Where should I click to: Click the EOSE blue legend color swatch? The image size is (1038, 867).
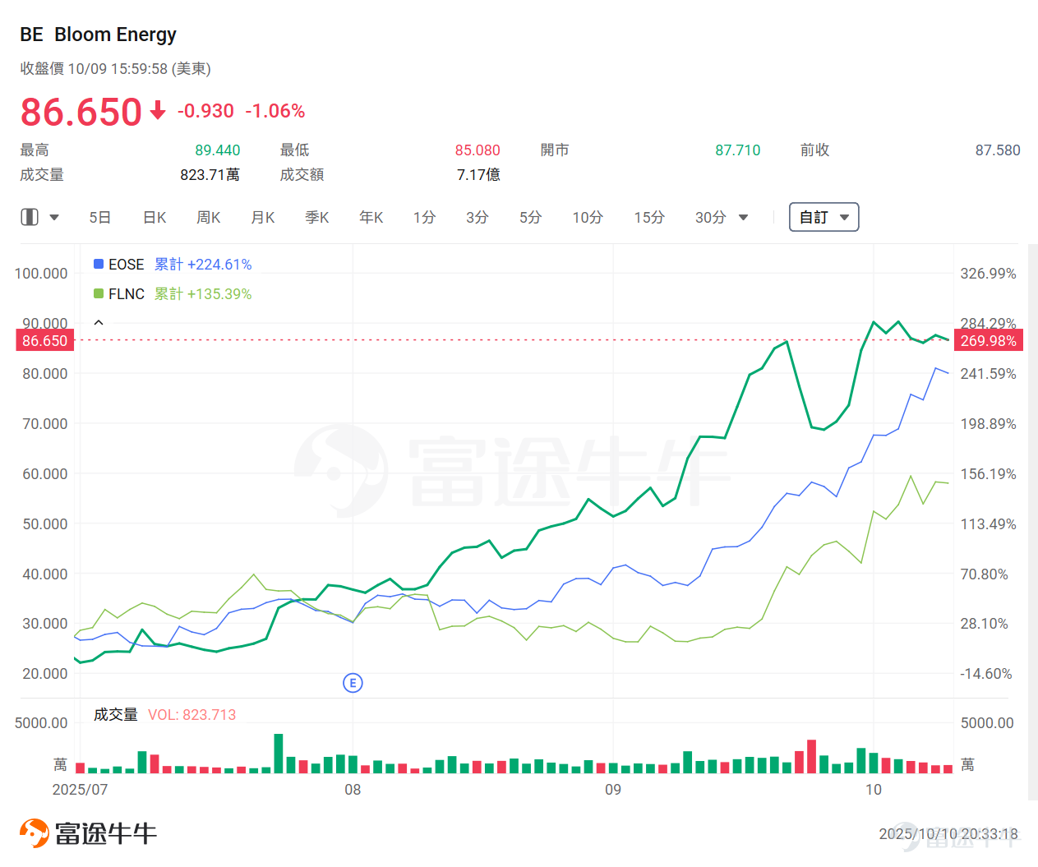[x=99, y=264]
